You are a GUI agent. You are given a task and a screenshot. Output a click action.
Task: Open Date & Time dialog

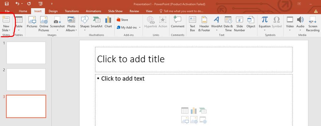click(228, 24)
